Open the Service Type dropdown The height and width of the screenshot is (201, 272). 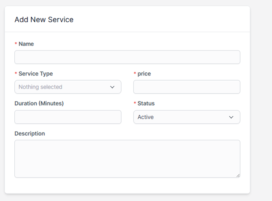point(68,87)
